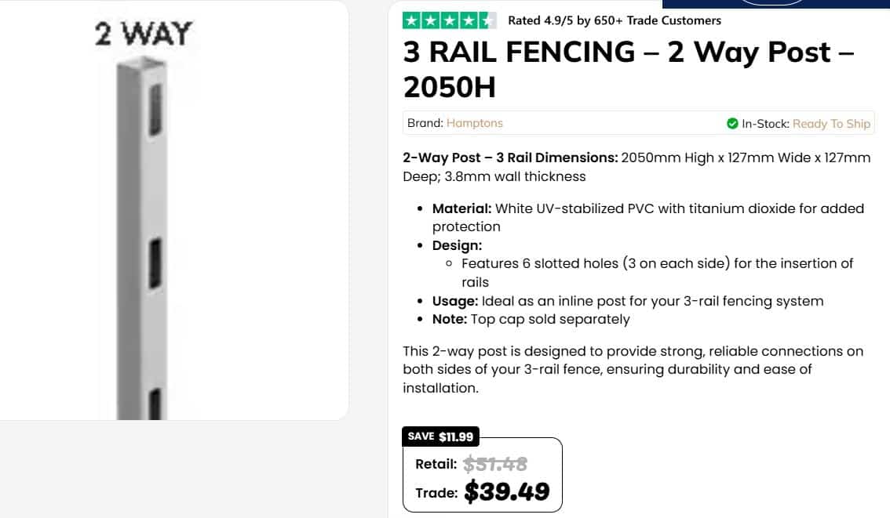This screenshot has height=518, width=890.
Task: Click the 2 WAY label above the post
Action: pos(144,34)
